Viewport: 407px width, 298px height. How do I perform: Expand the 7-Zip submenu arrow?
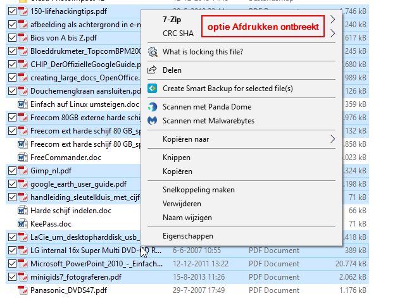333,20
